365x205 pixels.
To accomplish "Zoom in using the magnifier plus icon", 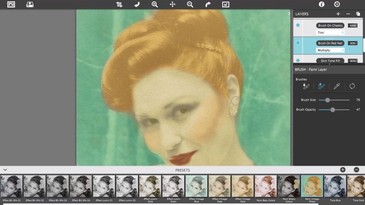I will [x=155, y=4].
